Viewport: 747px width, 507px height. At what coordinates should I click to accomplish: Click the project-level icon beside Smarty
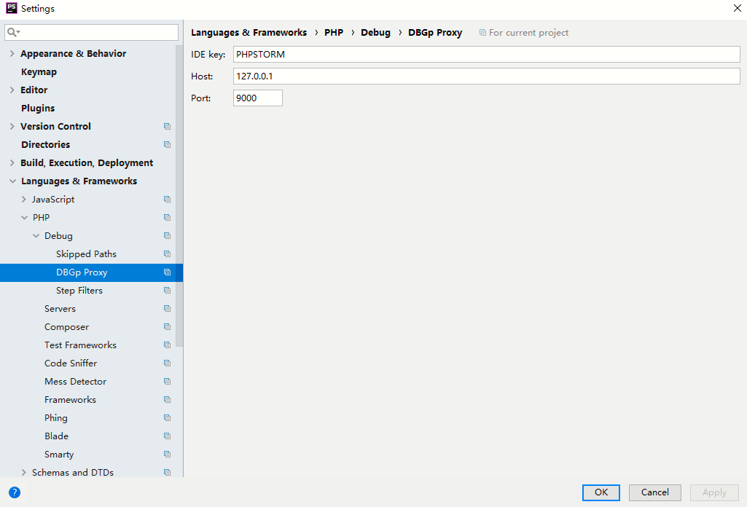pos(167,454)
